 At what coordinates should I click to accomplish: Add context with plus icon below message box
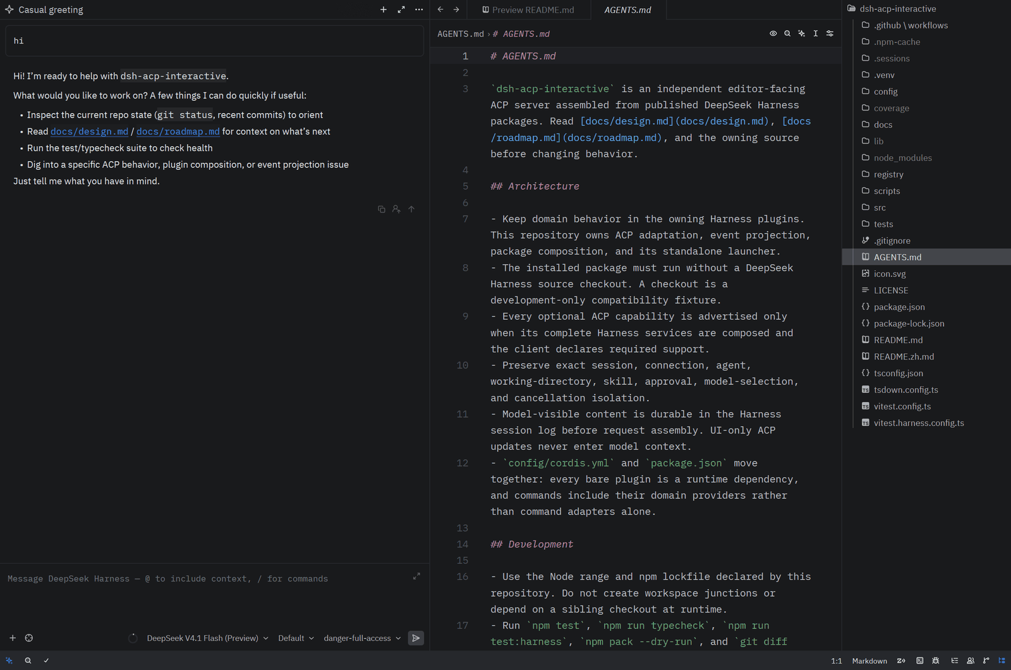pyautogui.click(x=13, y=638)
